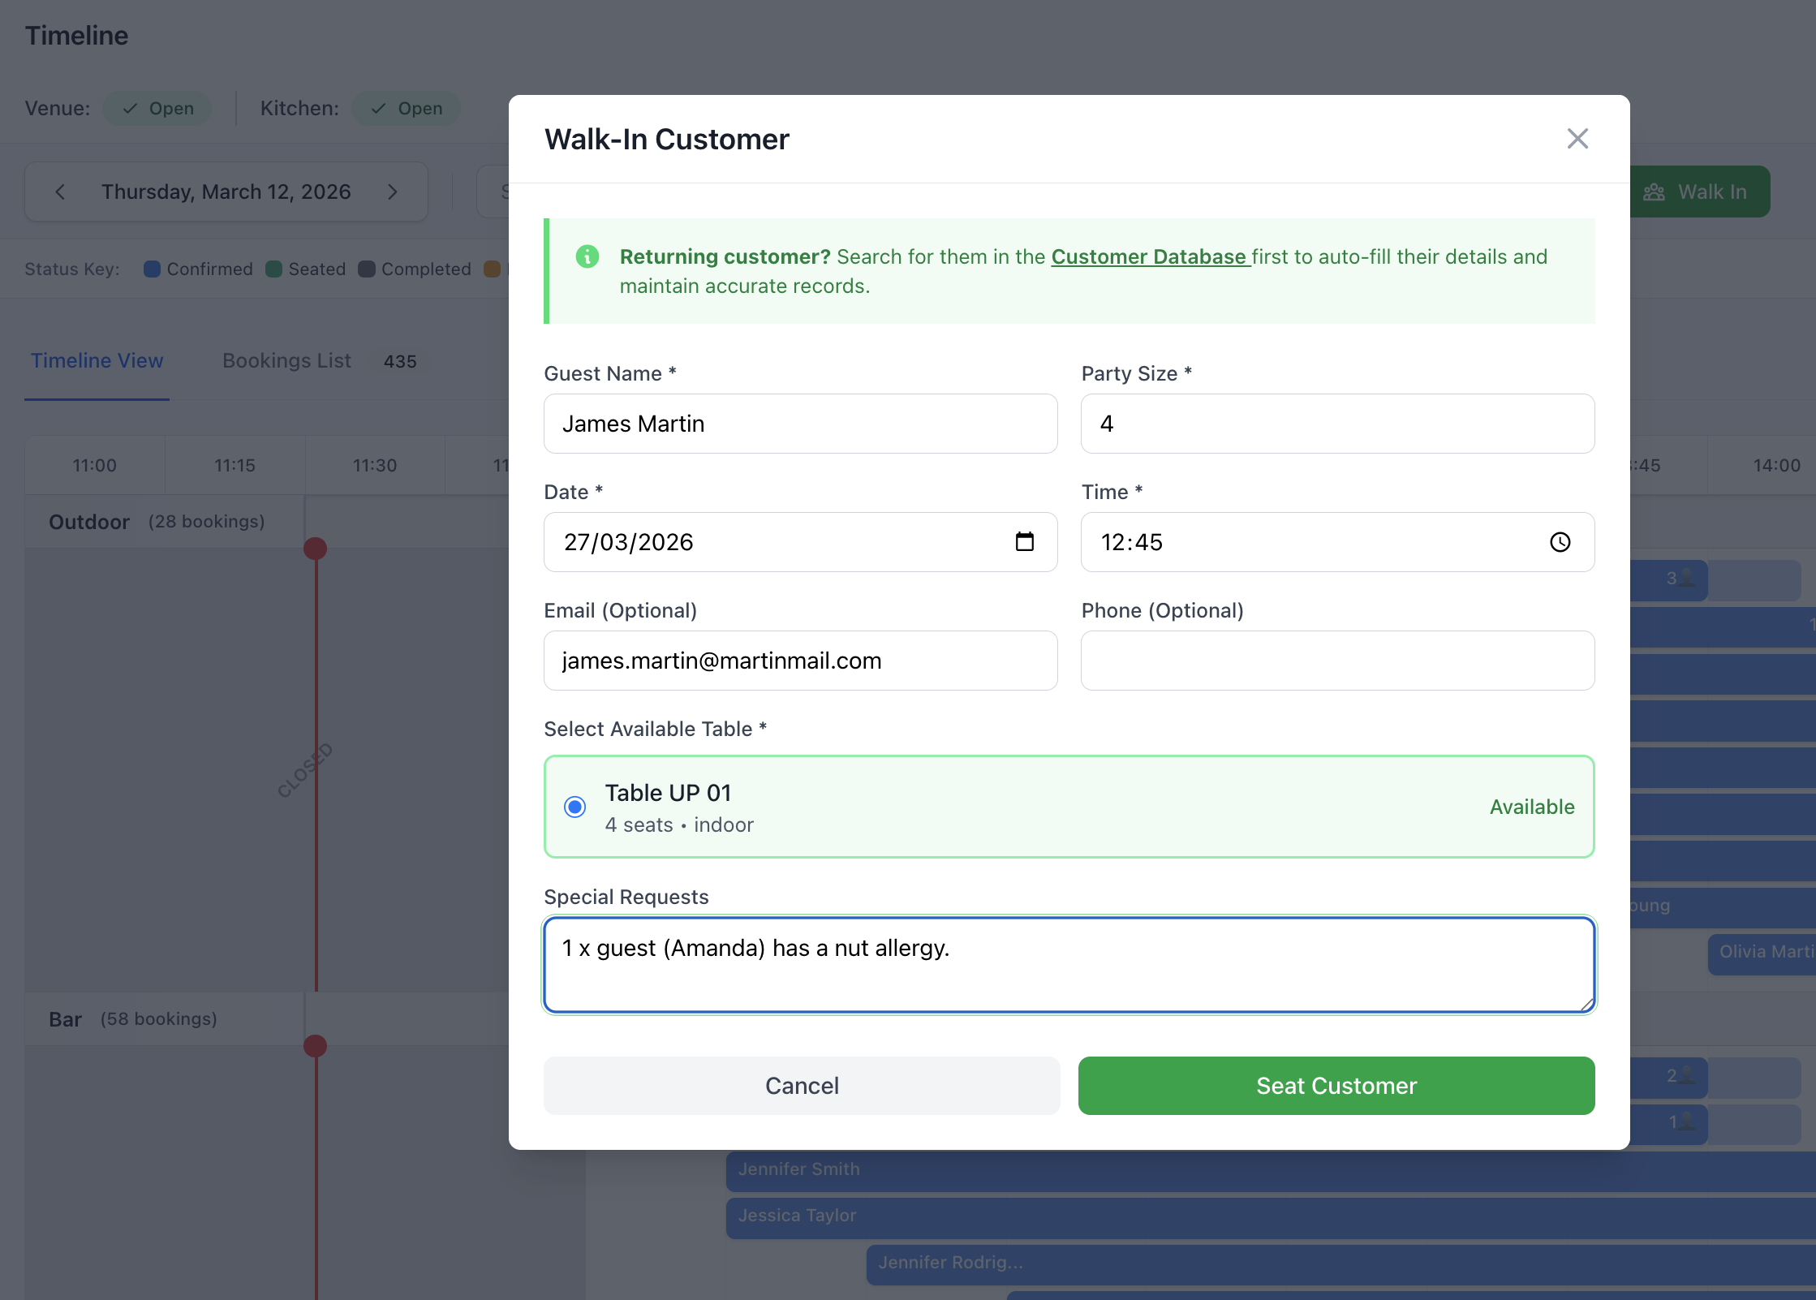
Task: Click the green info icon in banner
Action: coord(587,256)
